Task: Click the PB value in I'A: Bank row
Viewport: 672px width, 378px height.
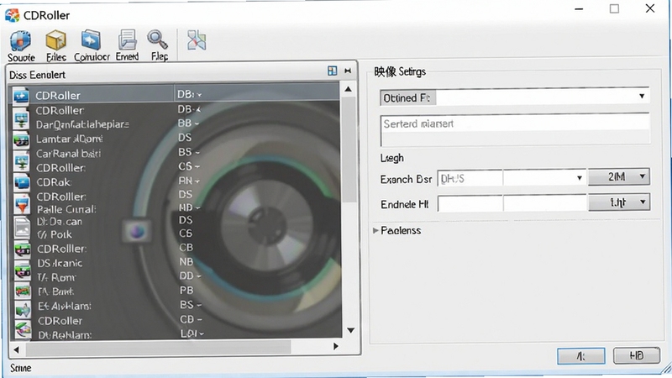Action: (186, 290)
